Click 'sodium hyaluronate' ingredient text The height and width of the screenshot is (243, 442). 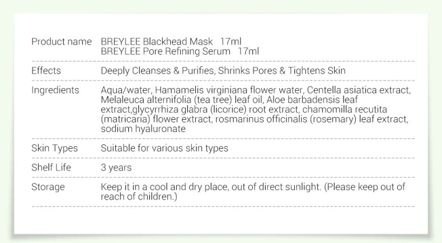coord(143,129)
